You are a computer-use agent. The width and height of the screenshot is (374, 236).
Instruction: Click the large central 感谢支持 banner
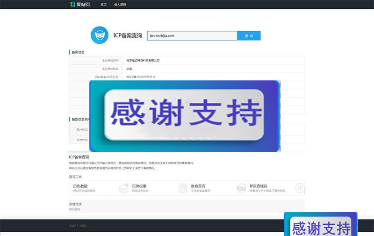[185, 116]
